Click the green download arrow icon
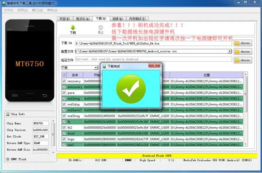 click(x=73, y=28)
